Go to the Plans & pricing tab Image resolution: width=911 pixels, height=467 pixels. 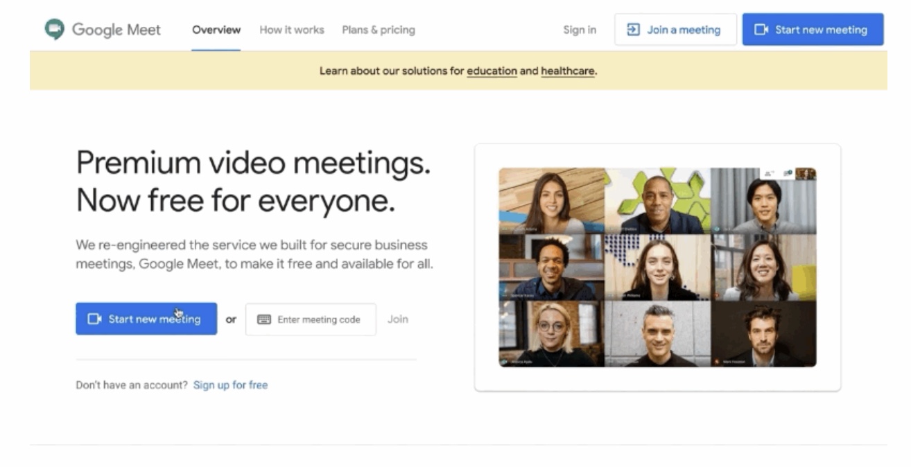[x=379, y=30]
